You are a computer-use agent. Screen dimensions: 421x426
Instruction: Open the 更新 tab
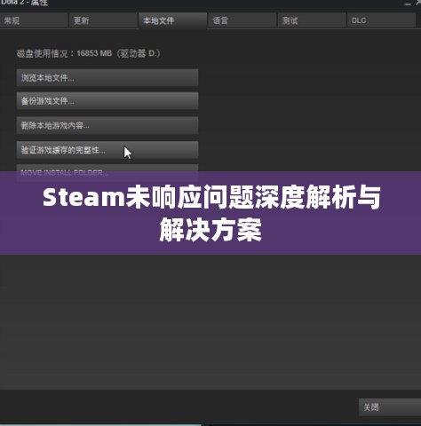(103, 20)
